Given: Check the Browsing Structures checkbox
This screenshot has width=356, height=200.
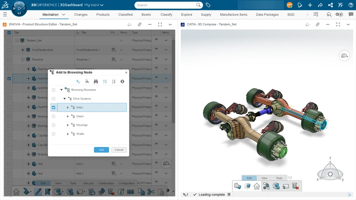Looking at the screenshot, I should tap(53, 90).
